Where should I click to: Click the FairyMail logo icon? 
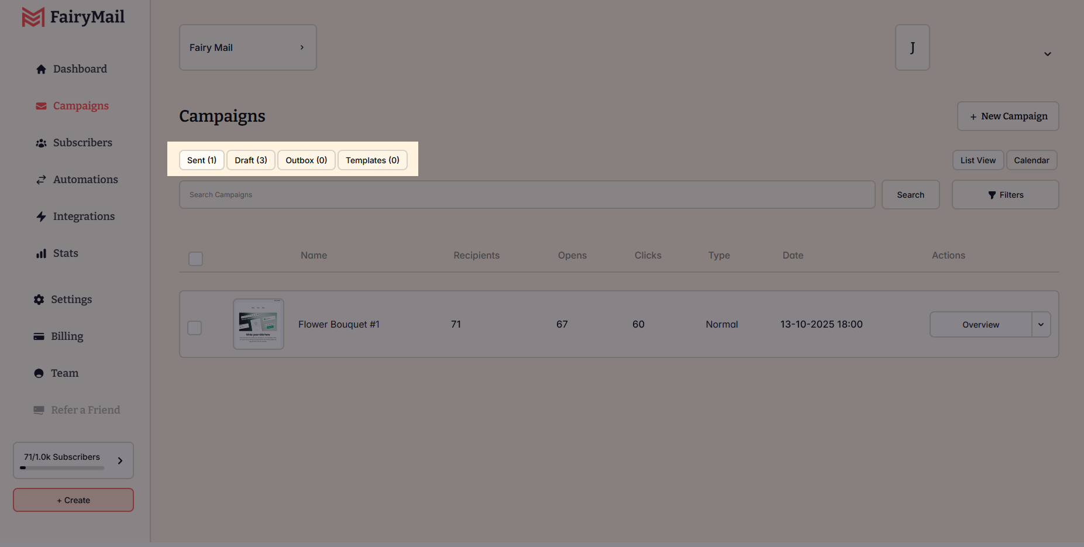coord(33,17)
